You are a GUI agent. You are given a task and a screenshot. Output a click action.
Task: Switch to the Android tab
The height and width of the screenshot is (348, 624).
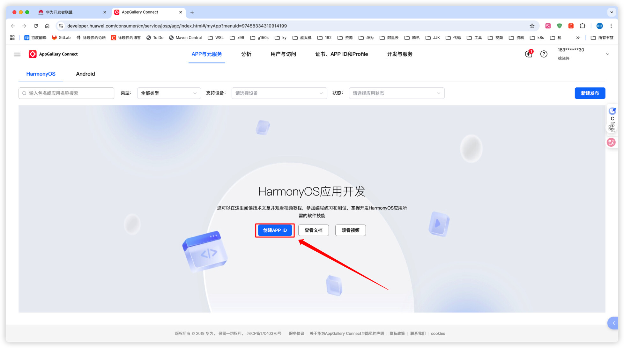[85, 74]
